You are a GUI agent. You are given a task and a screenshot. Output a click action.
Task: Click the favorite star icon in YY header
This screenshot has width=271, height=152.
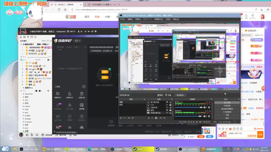[x=85, y=31]
